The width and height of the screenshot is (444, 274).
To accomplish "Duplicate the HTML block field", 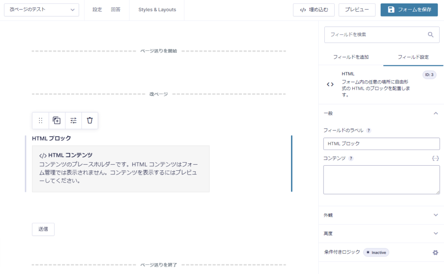I will point(57,121).
